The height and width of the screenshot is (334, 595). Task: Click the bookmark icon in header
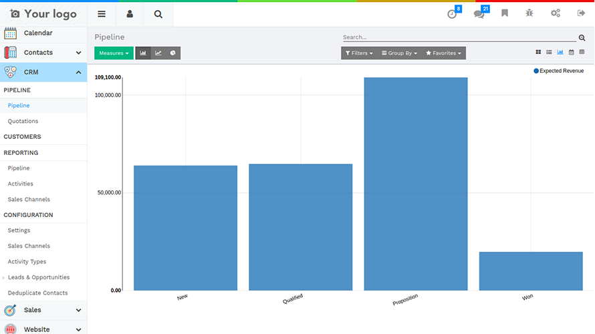point(505,13)
